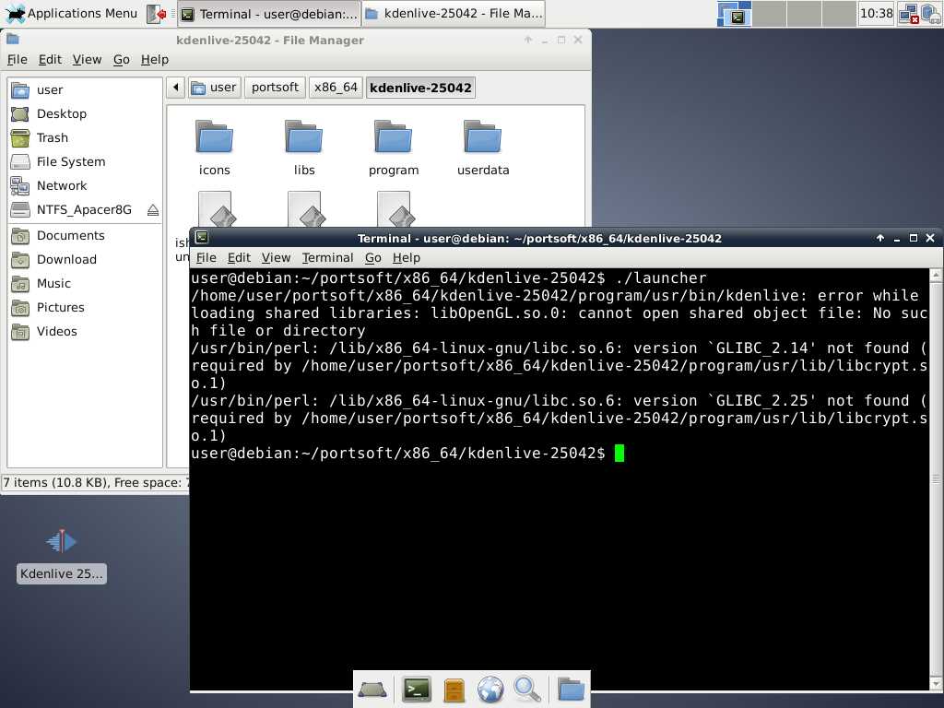944x708 pixels.
Task: Open file cabinet icon in the dock
Action: pos(454,690)
